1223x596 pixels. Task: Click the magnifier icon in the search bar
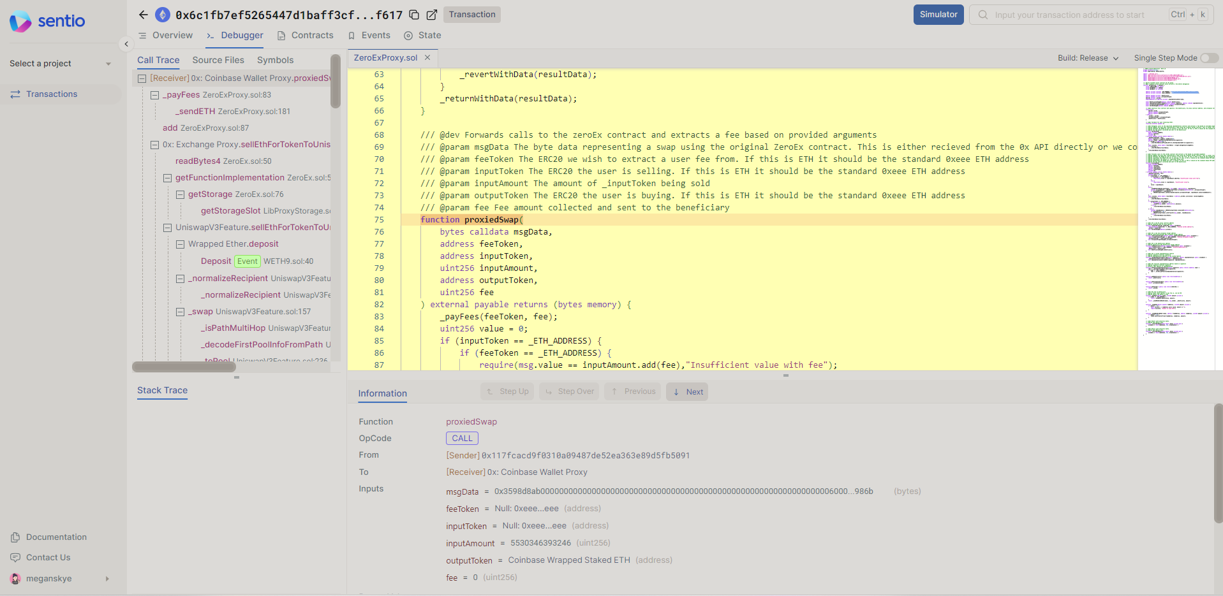tap(982, 15)
